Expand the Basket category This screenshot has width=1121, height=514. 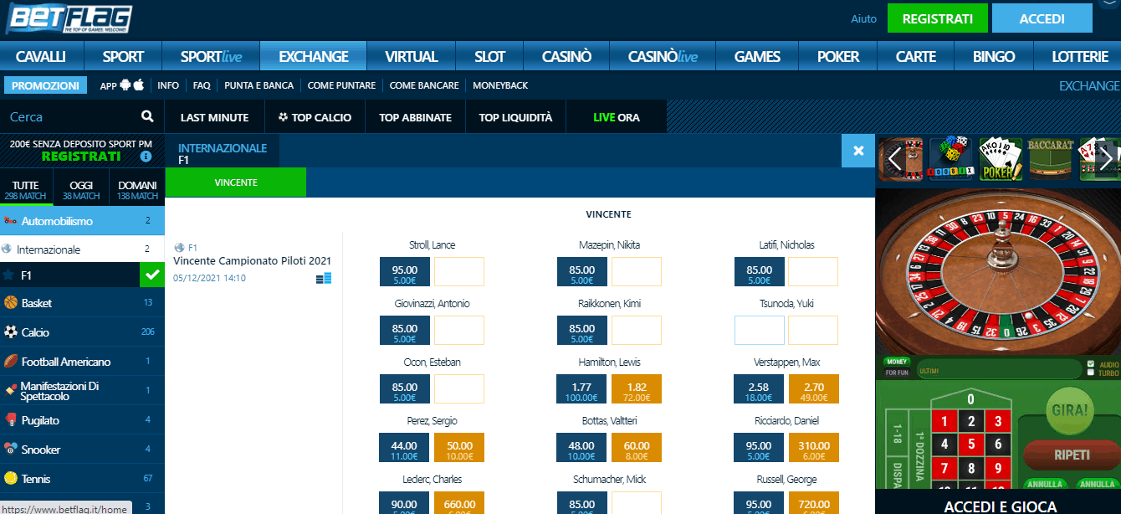[x=82, y=302]
